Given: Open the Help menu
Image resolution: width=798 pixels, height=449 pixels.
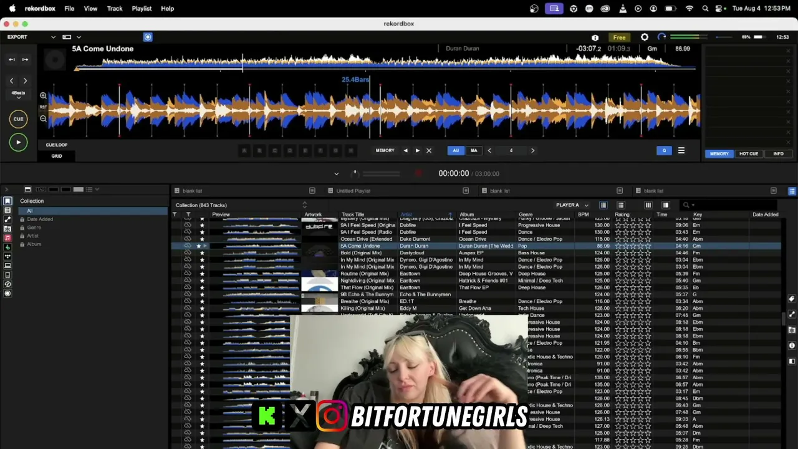Looking at the screenshot, I should [167, 9].
